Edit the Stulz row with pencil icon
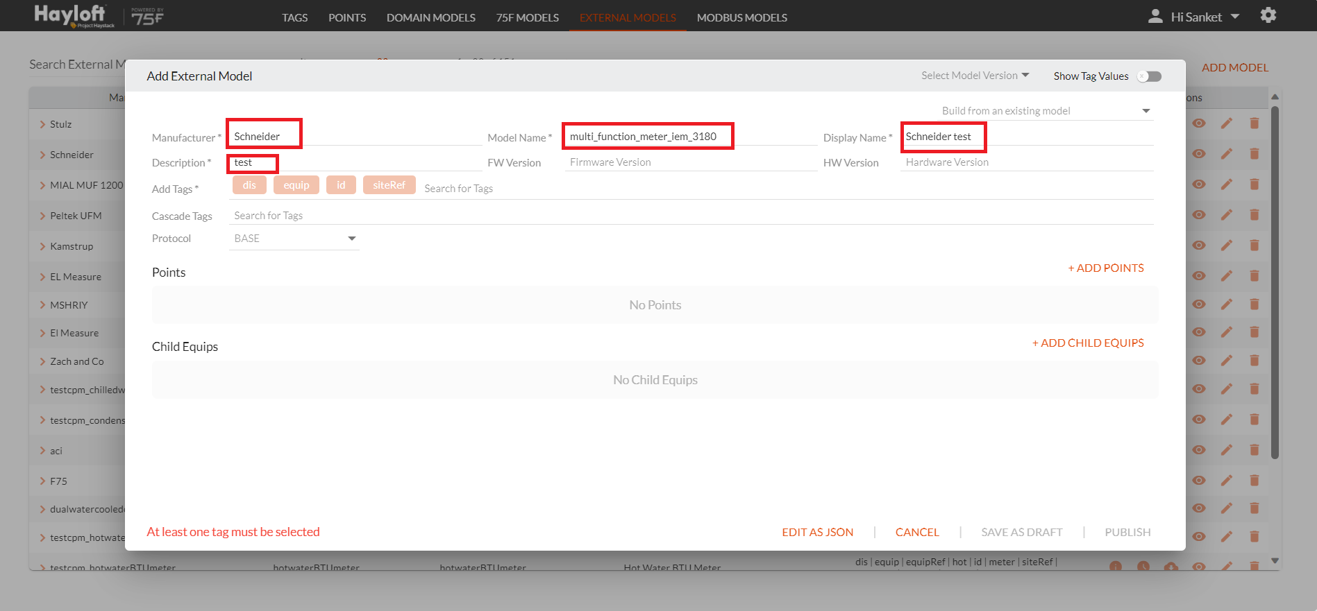 (1227, 123)
